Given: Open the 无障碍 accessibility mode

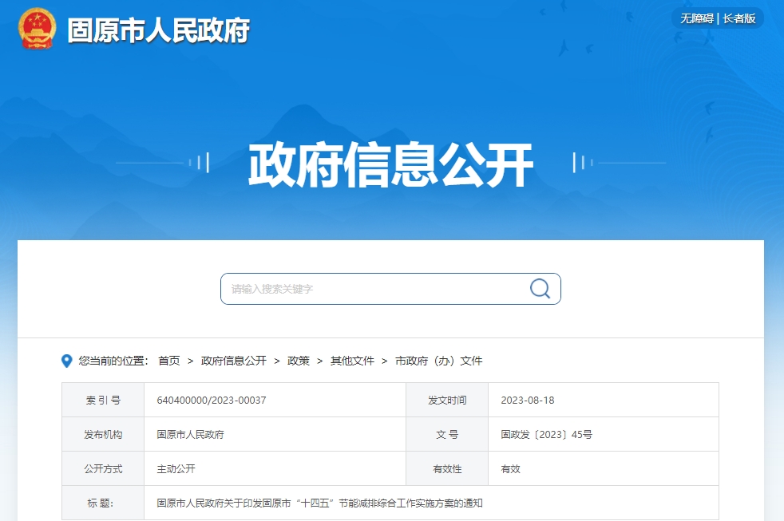Looking at the screenshot, I should (696, 18).
